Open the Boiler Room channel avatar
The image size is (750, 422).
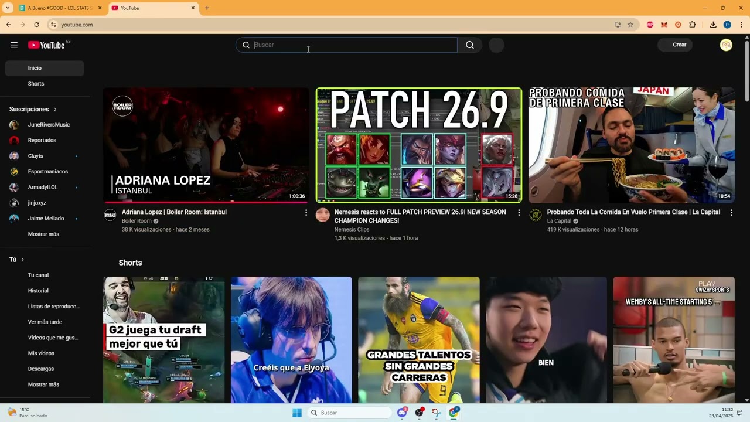coord(110,215)
